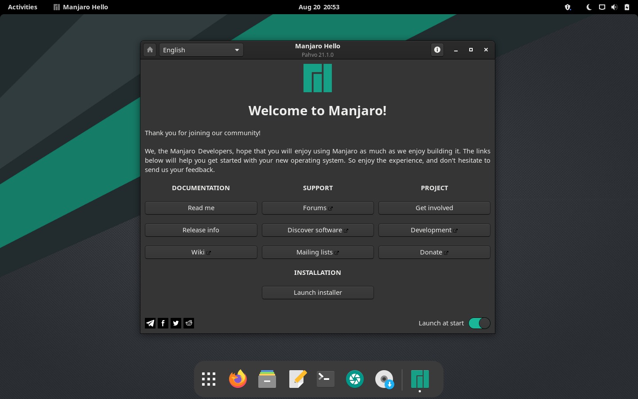Open the Twitter social link icon
Screen dimensions: 638x399
click(x=176, y=323)
